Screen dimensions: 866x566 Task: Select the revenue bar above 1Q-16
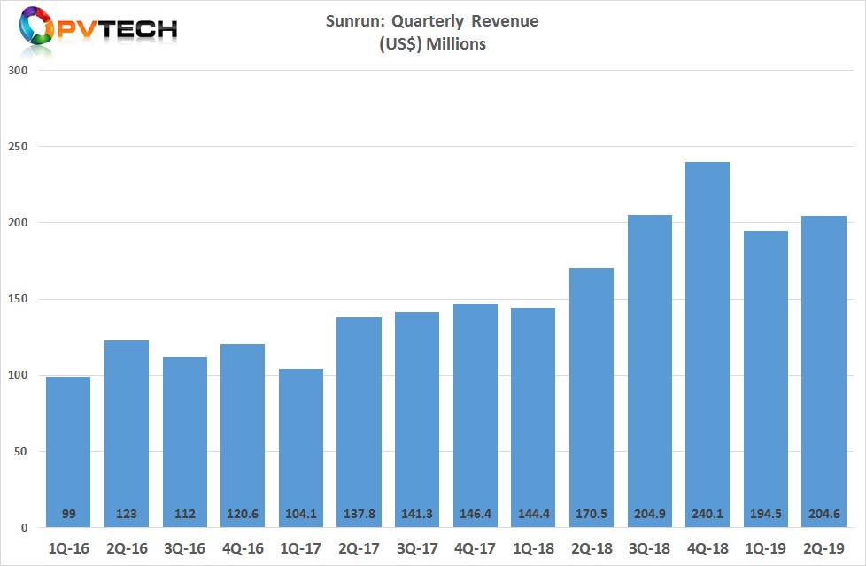pyautogui.click(x=68, y=453)
